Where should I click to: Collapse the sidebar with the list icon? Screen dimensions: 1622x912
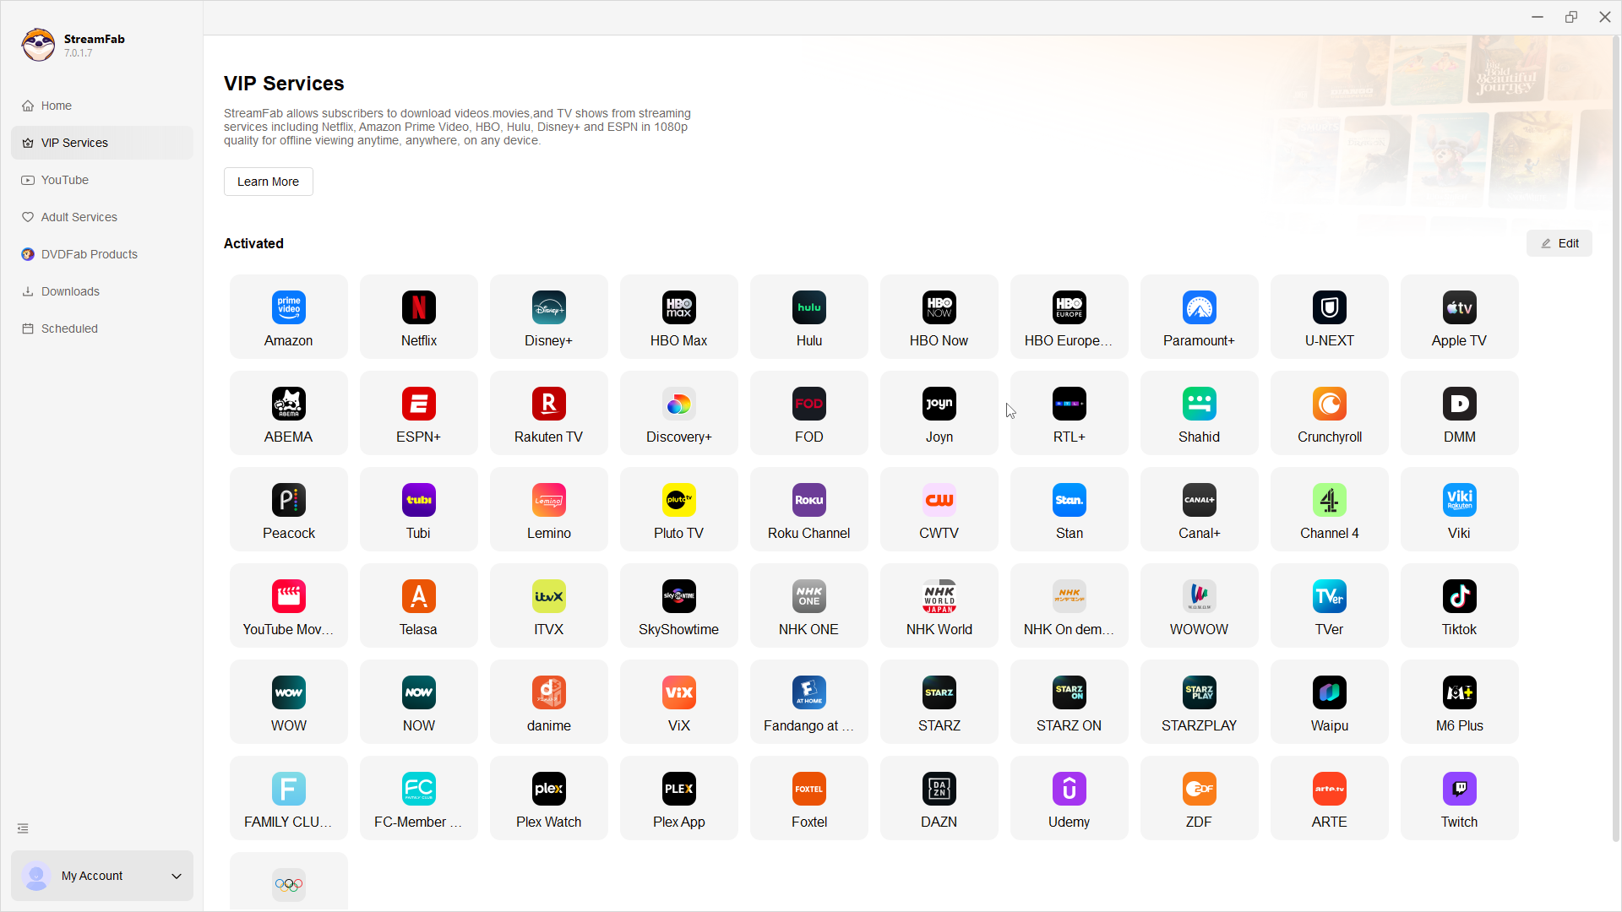click(x=23, y=828)
